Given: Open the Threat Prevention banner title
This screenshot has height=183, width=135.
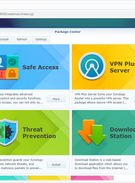Looking at the screenshot, I should [x=39, y=133].
